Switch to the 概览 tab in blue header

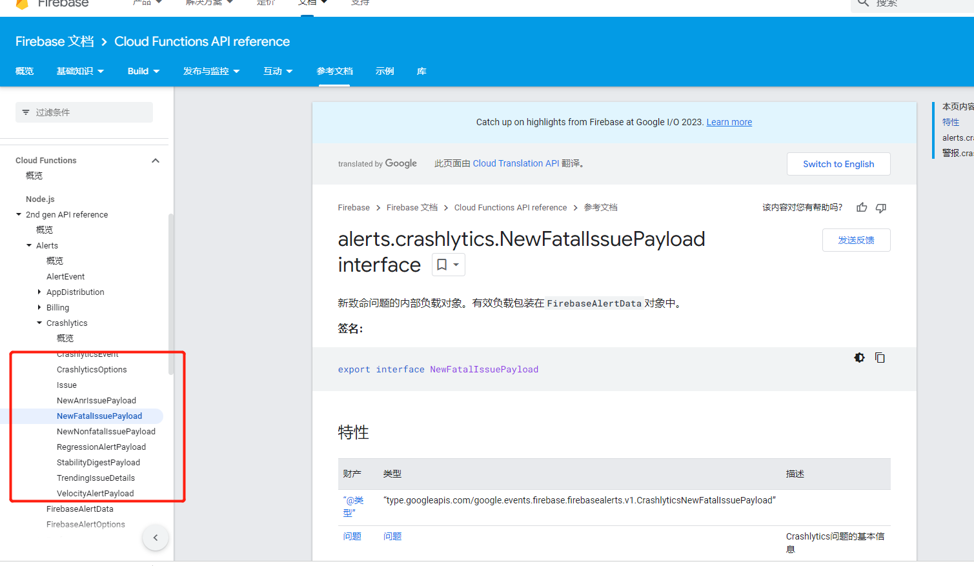pos(25,71)
